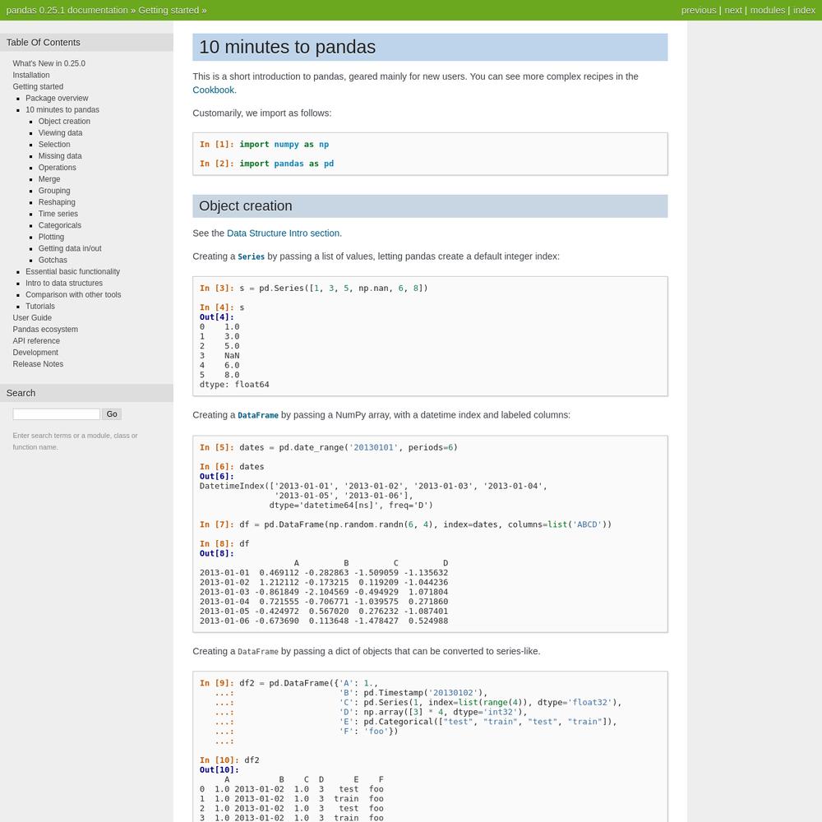The width and height of the screenshot is (822, 822).
Task: Jump to Plotting section
Action: (51, 237)
